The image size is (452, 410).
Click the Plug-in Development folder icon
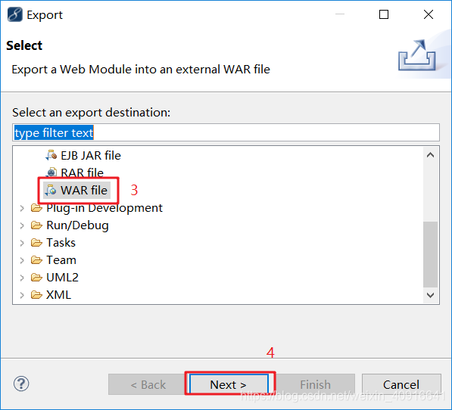click(36, 208)
